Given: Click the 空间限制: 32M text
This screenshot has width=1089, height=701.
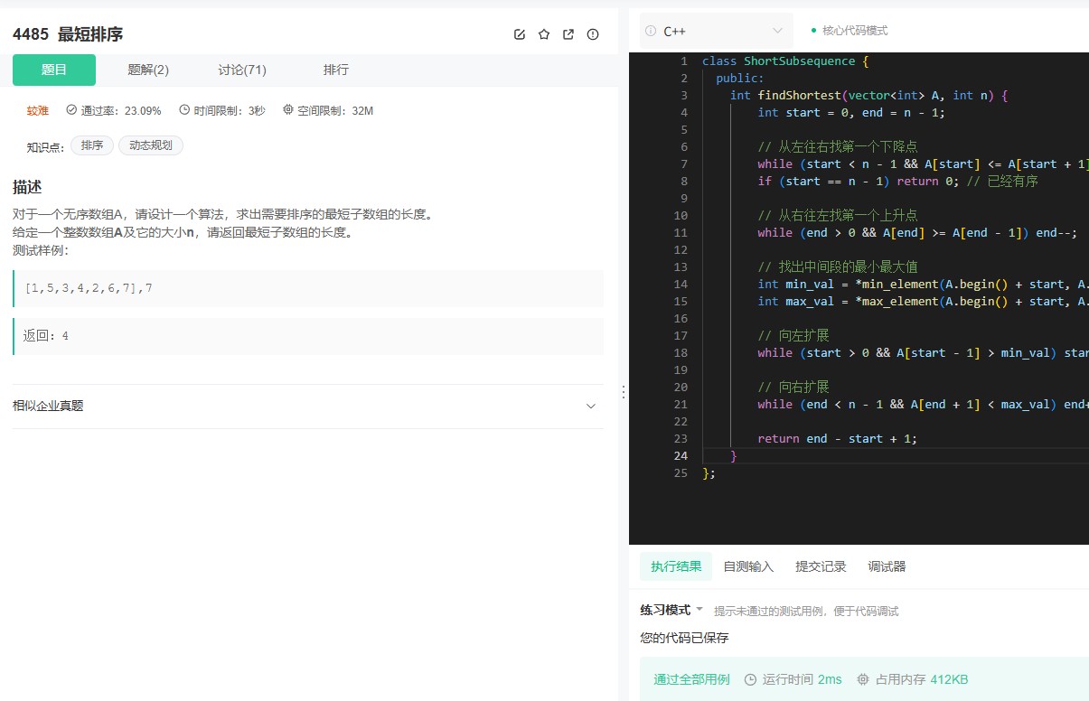Looking at the screenshot, I should click(335, 111).
